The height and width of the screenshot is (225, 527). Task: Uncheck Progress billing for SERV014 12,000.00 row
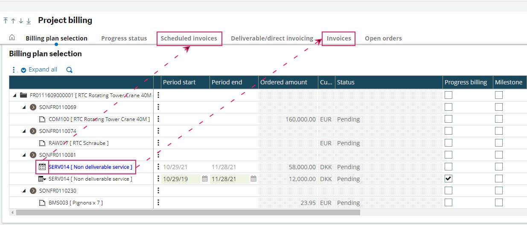pos(448,179)
